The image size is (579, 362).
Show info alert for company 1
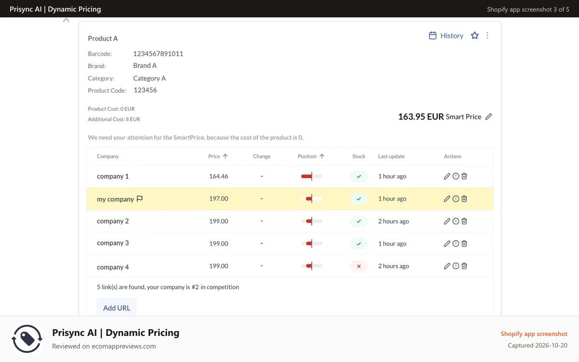(x=455, y=177)
